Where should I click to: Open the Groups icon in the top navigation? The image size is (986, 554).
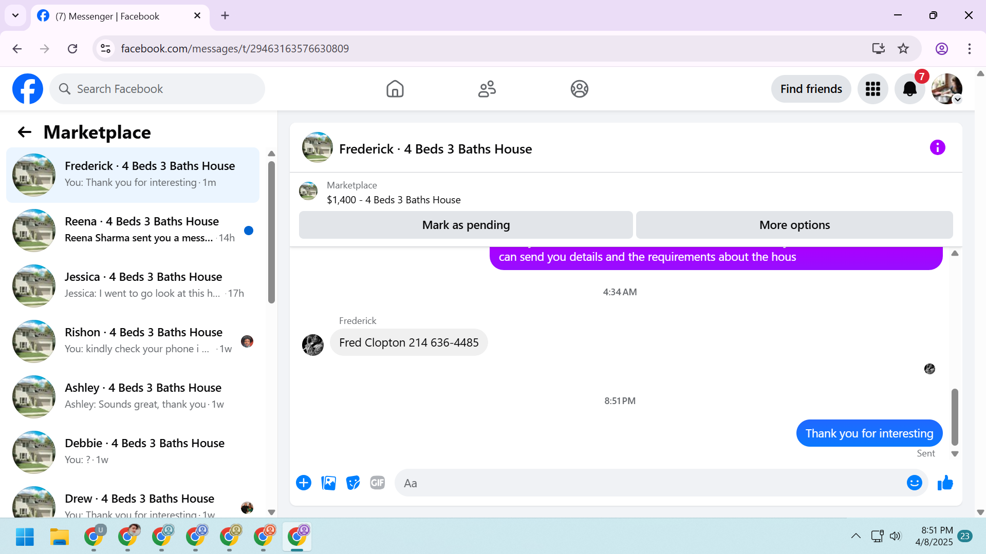(579, 89)
